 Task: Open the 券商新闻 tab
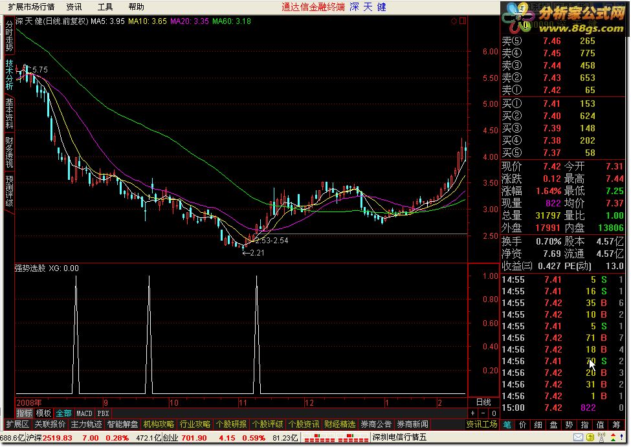(x=412, y=424)
